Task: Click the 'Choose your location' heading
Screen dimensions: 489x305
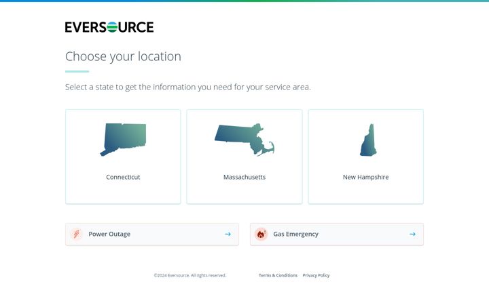Action: coord(123,57)
